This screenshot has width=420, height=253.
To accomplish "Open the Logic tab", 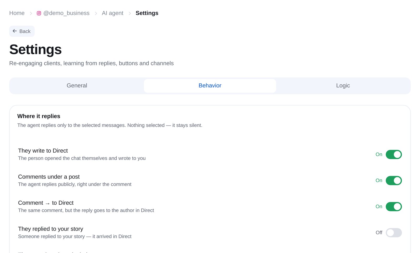I will tap(343, 86).
